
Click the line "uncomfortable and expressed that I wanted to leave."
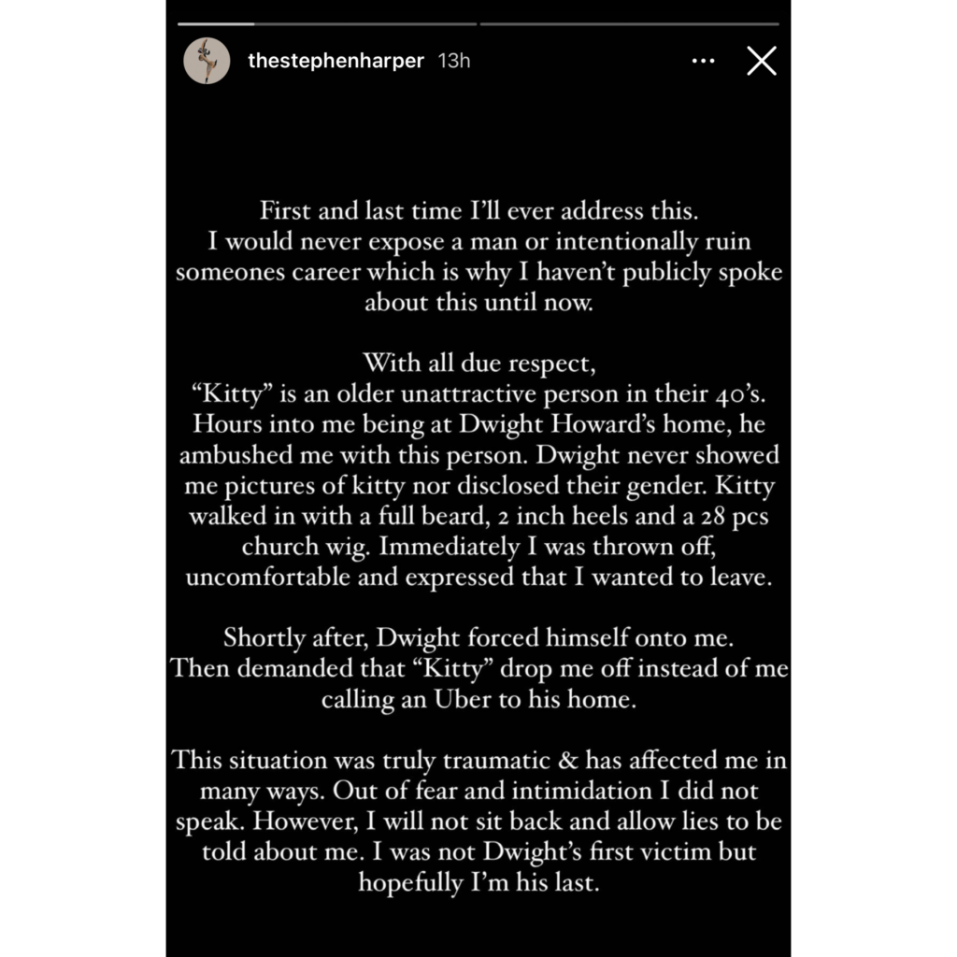(479, 577)
